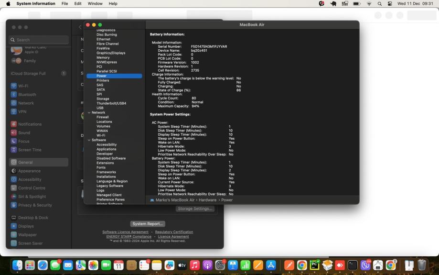
Task: Click the Maximum Capacity 94% value
Action: point(195,106)
